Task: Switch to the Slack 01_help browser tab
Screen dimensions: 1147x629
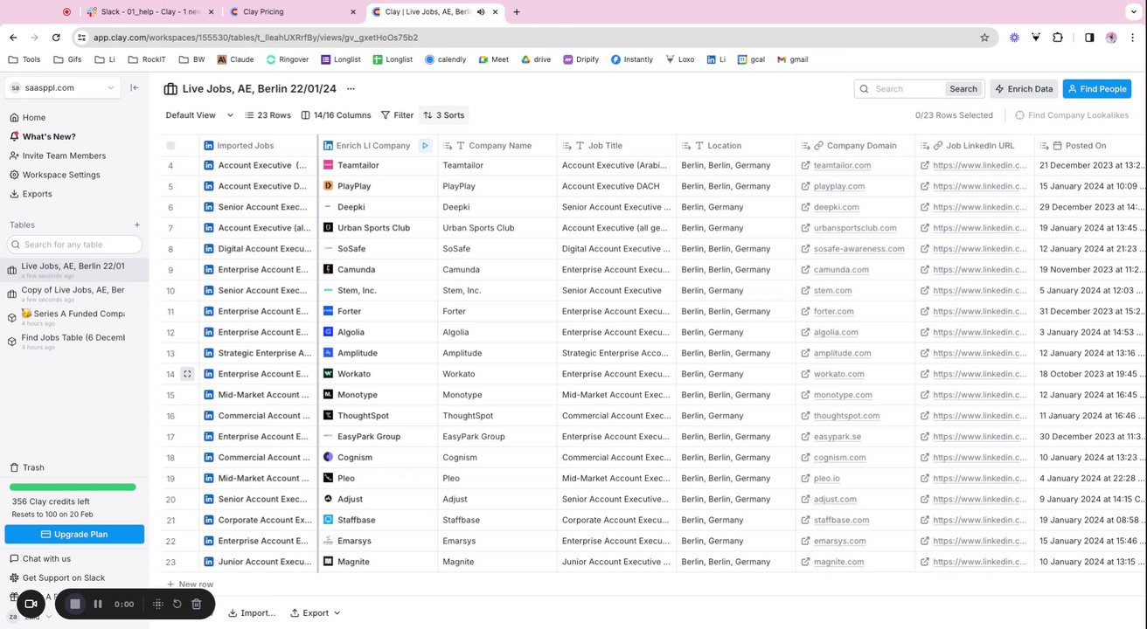Action: click(x=149, y=12)
